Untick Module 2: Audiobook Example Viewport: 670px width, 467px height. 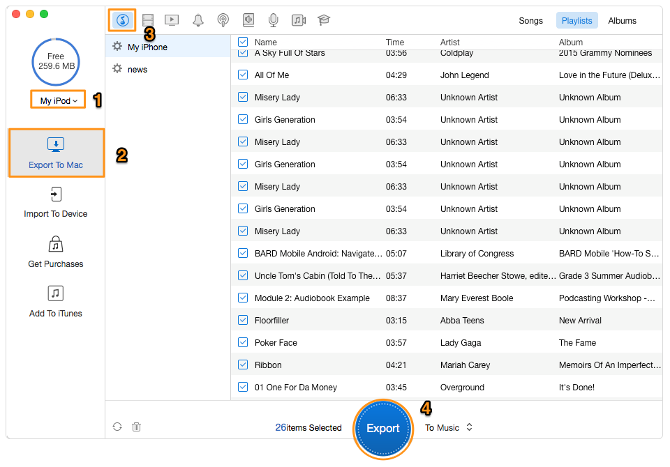243,298
